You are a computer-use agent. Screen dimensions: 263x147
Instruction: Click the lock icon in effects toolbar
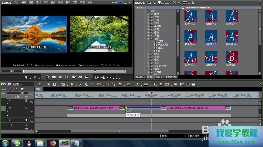[x=193, y=3]
